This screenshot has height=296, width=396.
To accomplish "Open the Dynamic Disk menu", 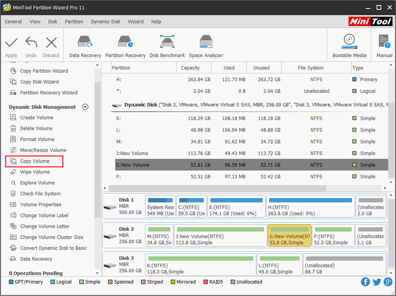I will (105, 21).
